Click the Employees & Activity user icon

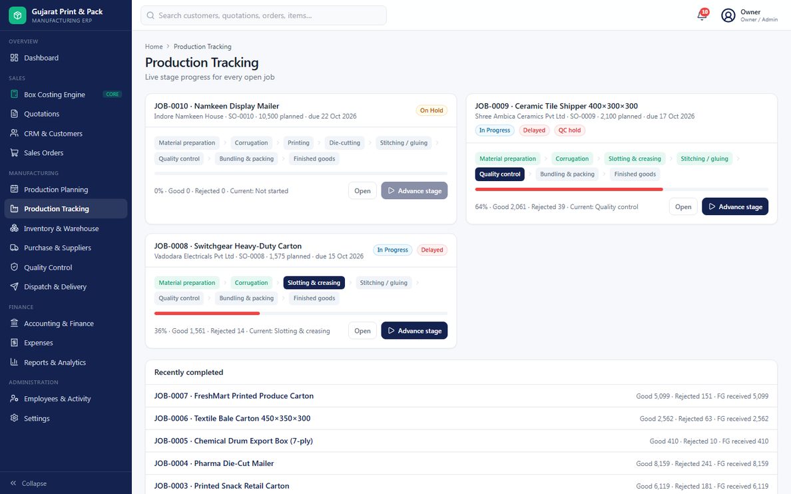tap(14, 398)
